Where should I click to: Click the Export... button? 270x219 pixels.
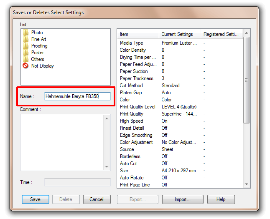coord(138,199)
